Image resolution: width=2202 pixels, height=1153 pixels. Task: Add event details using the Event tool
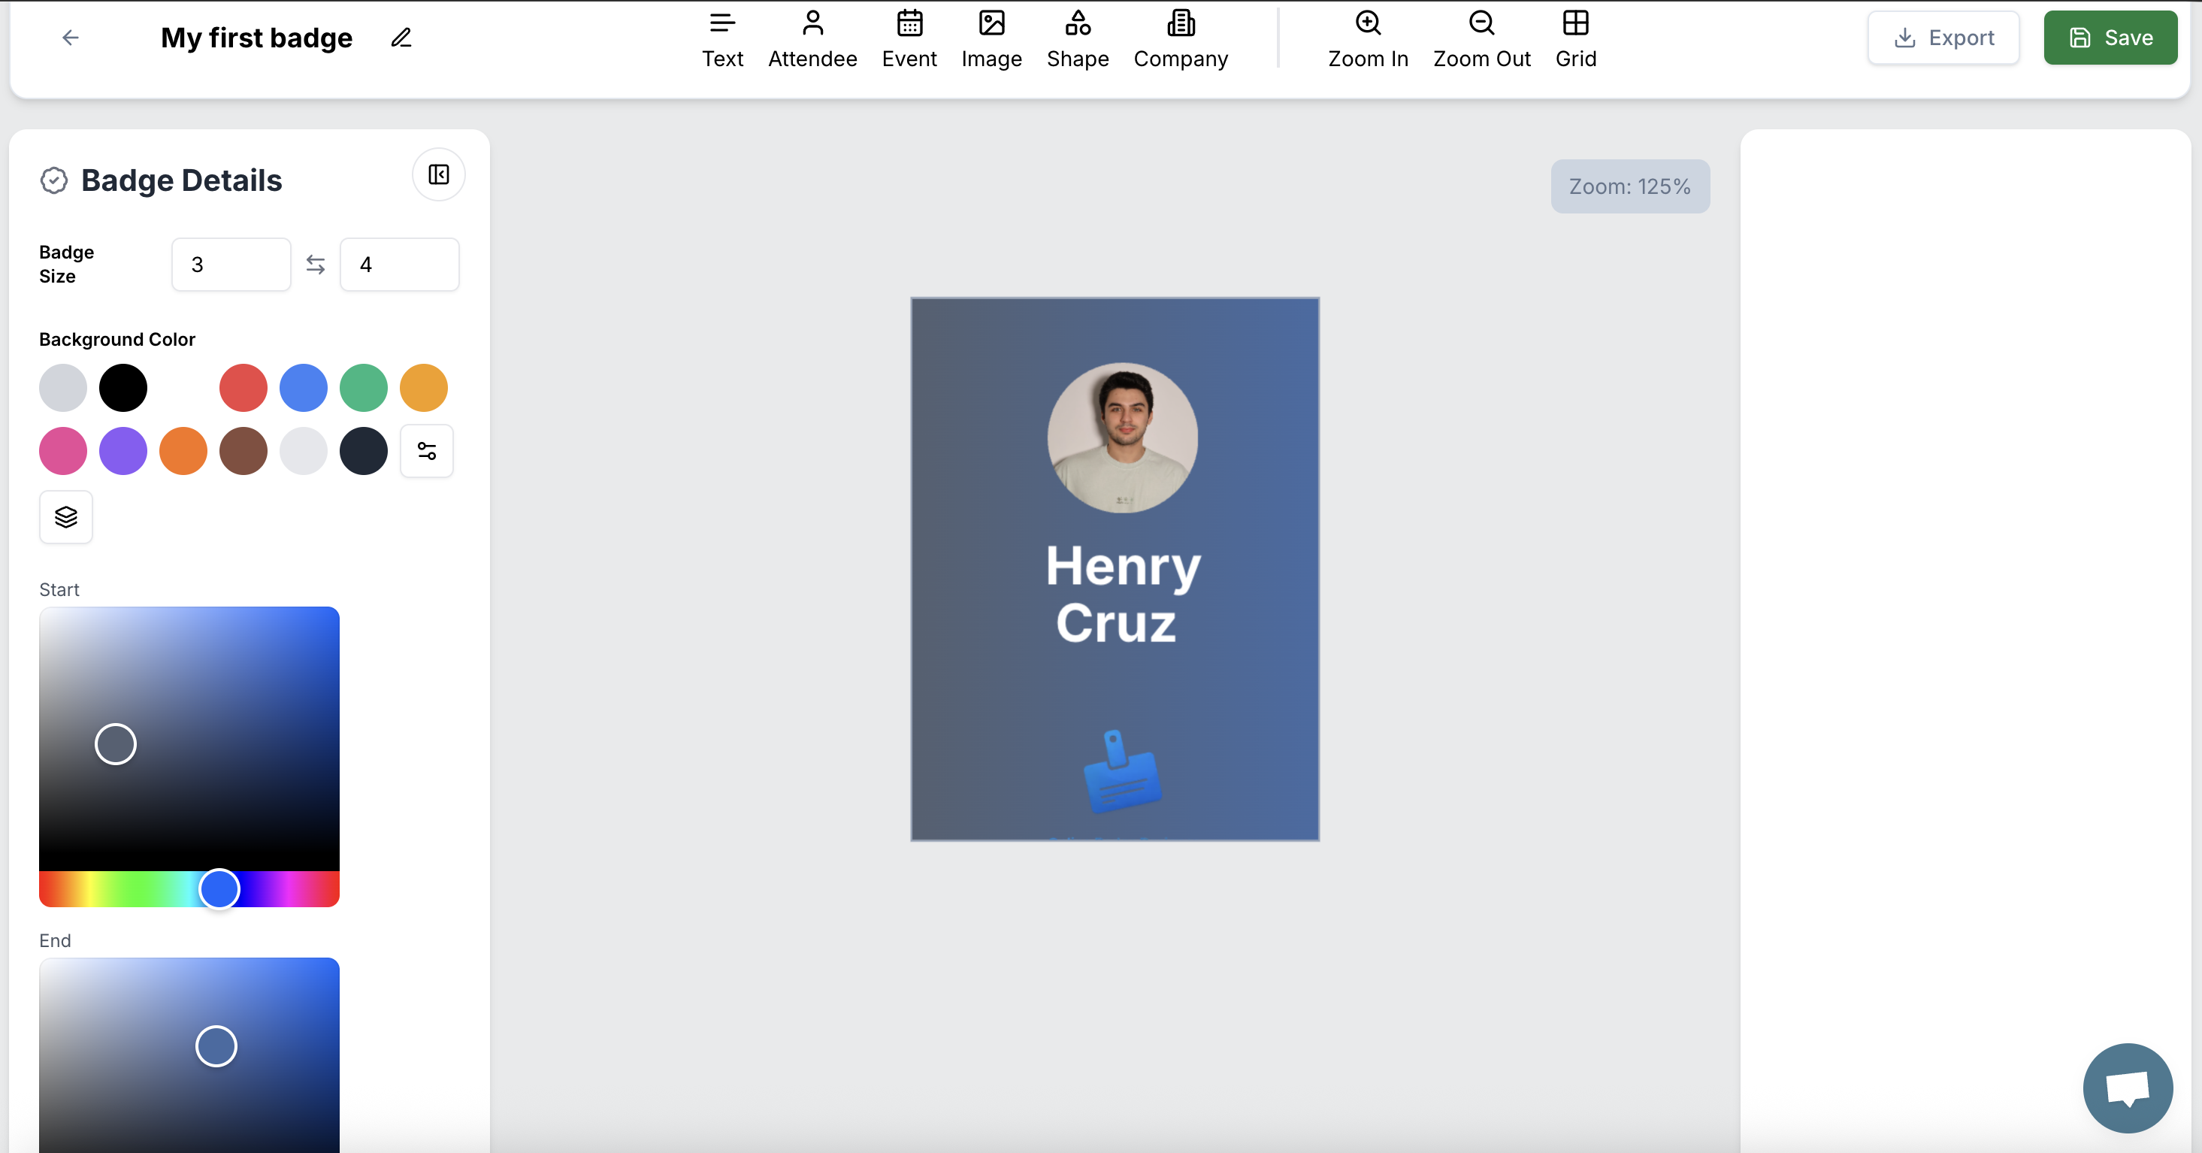909,38
